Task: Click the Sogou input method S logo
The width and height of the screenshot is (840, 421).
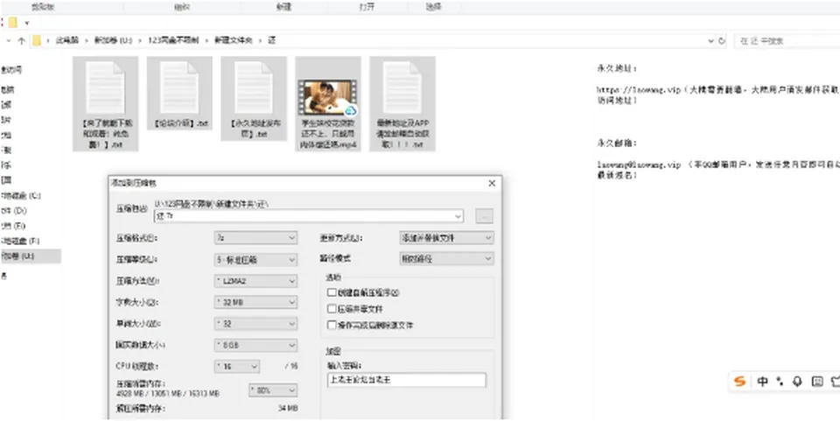Action: pos(740,382)
